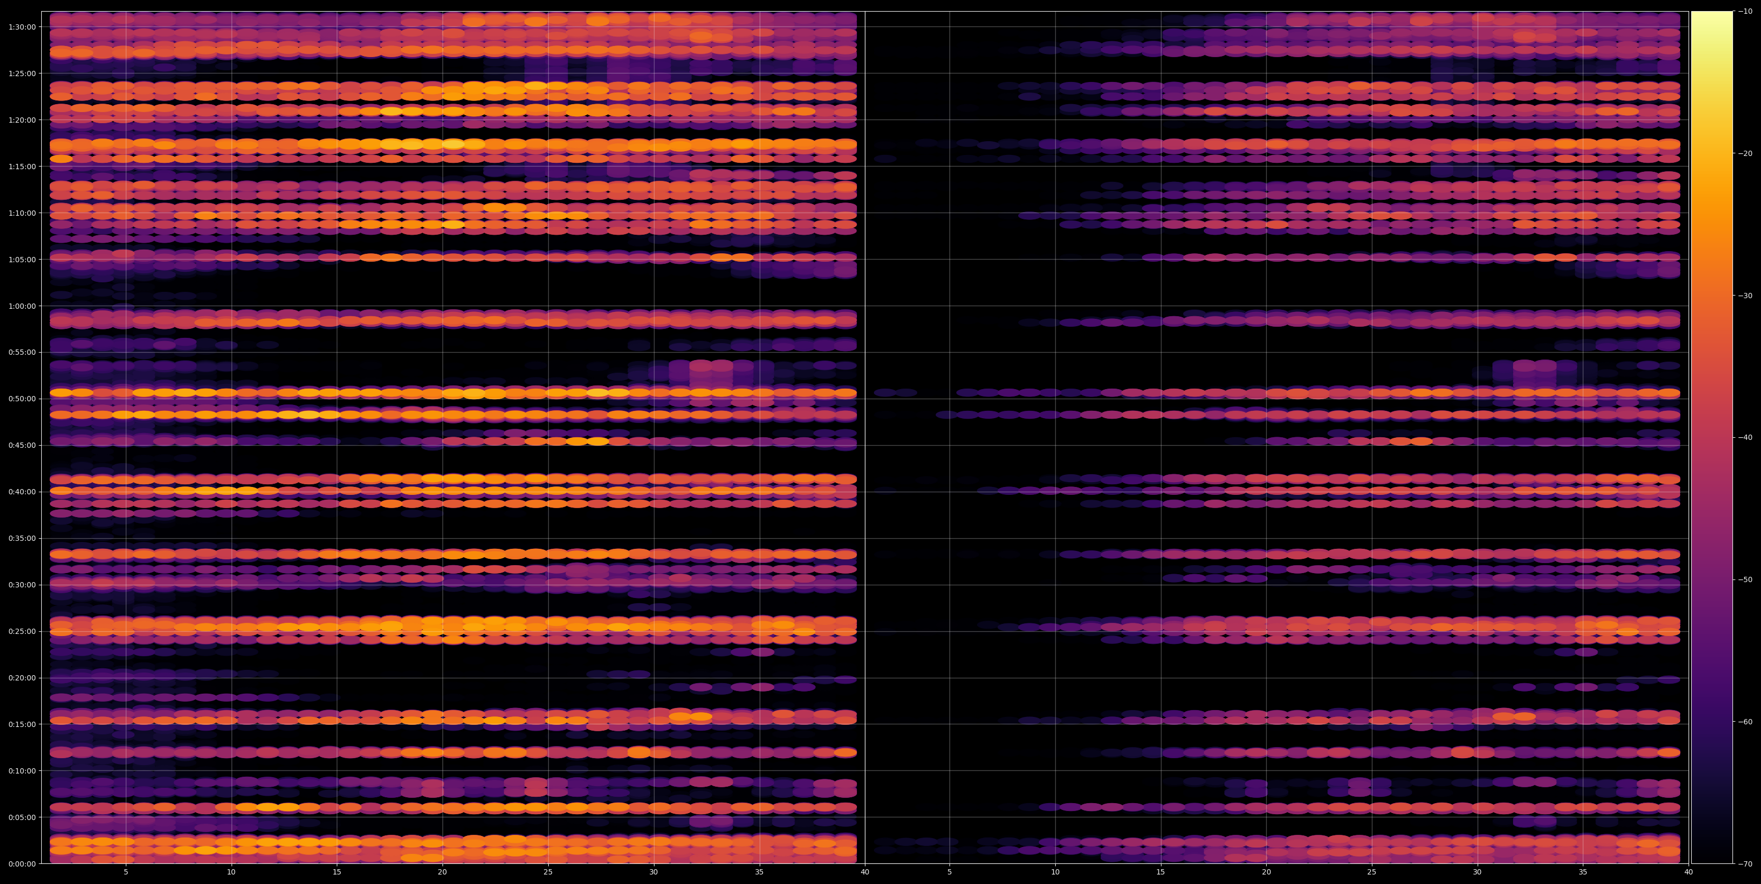This screenshot has height=884, width=1761.
Task: Pick x-axis label 20 in left half
Action: (x=442, y=872)
